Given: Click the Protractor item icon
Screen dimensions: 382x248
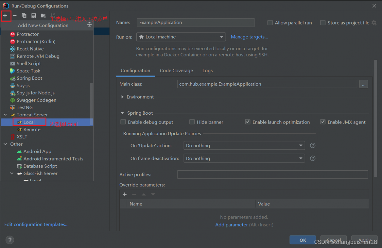Looking at the screenshot, I should (x=13, y=34).
